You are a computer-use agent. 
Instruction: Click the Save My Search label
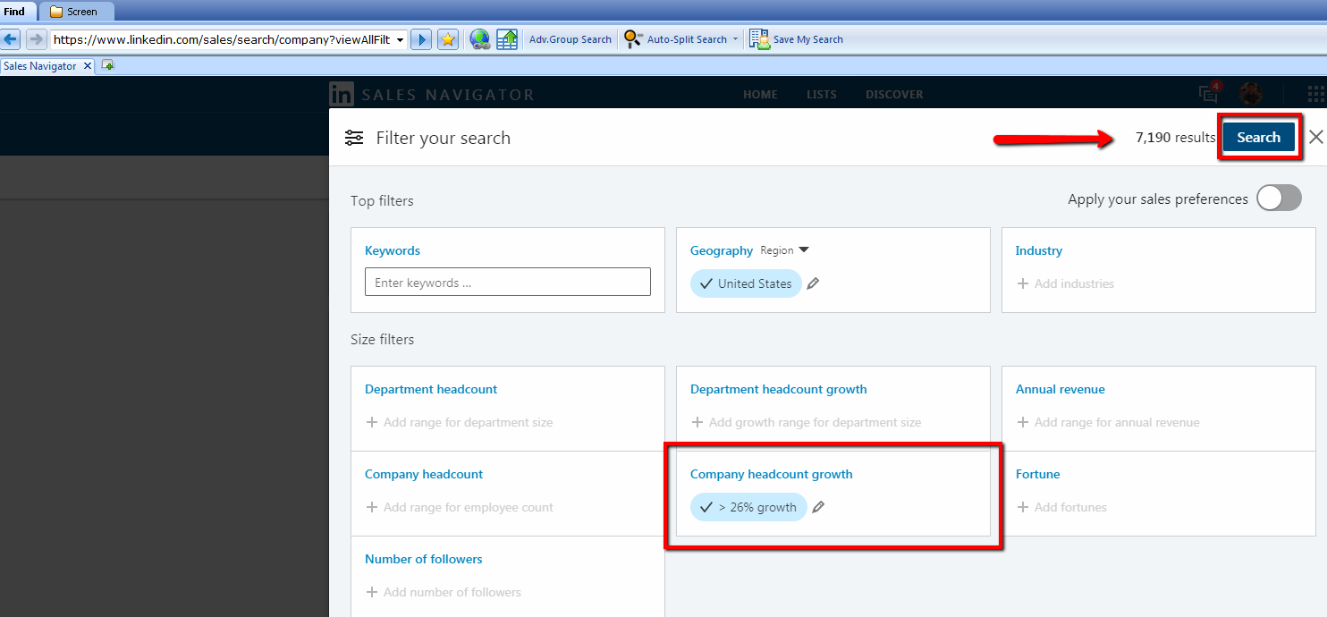808,39
